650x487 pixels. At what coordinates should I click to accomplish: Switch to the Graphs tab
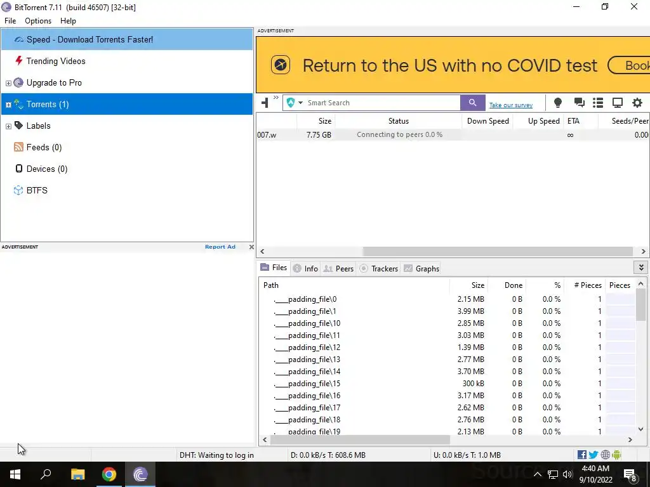point(421,268)
